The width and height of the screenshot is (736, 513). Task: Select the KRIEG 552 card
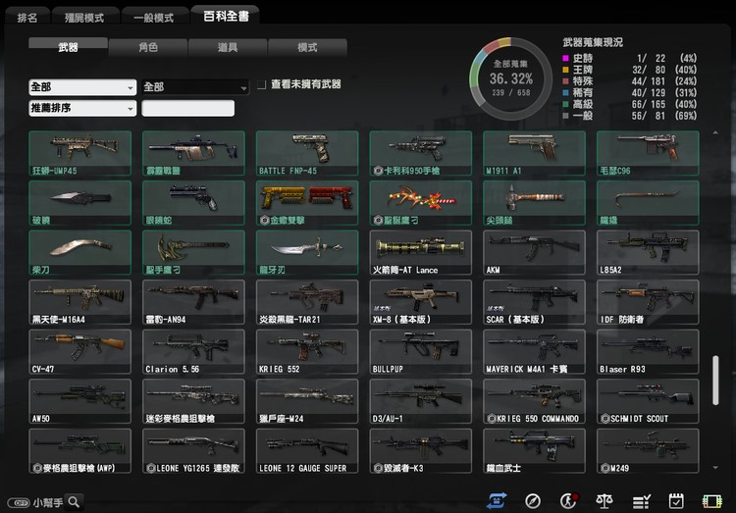coord(307,351)
